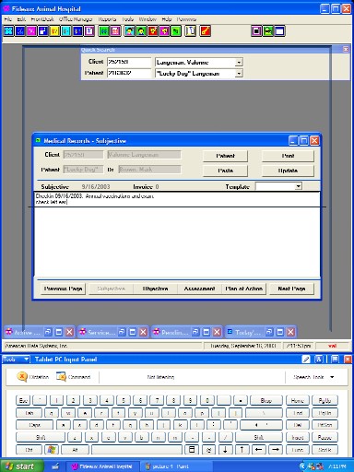Image resolution: width=354 pixels, height=472 pixels.
Task: Expand the Patient name dropdown in Quick Search
Action: pyautogui.click(x=239, y=74)
